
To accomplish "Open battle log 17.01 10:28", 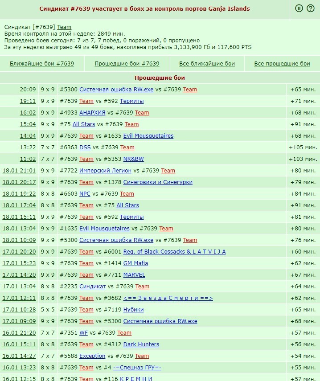I will 19,310.
